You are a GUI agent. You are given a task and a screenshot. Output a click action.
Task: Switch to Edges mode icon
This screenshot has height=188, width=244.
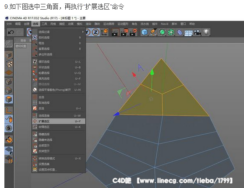[9, 90]
